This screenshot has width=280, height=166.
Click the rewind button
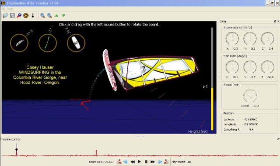click(133, 162)
